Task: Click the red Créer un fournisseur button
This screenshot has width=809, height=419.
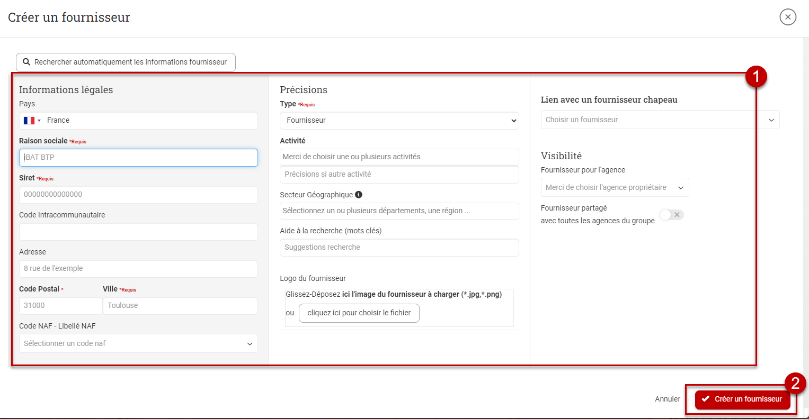Action: tap(742, 399)
